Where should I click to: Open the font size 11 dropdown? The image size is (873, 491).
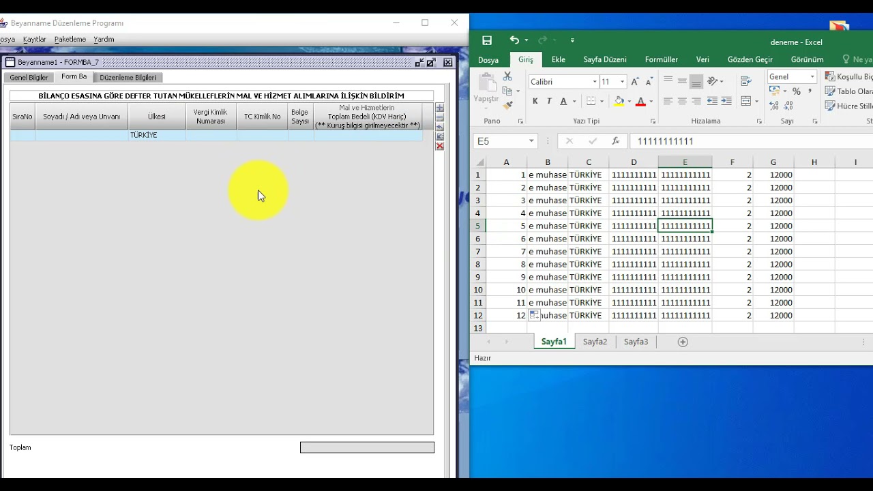(x=622, y=82)
